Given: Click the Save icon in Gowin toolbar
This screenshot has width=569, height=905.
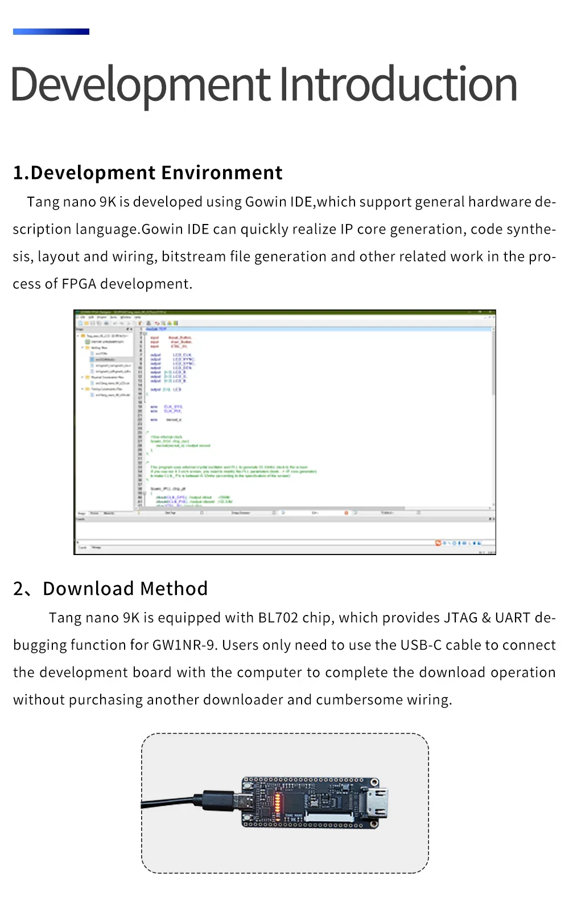Looking at the screenshot, I should pos(93,323).
